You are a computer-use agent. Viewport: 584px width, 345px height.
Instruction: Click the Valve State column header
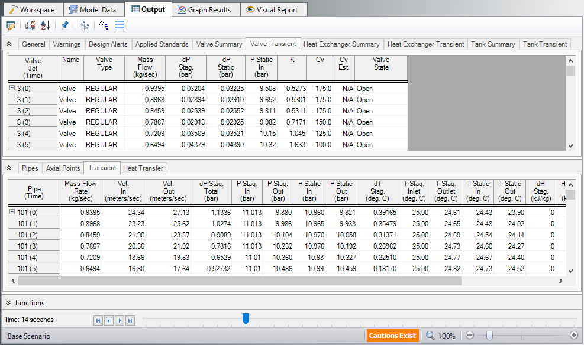coord(381,67)
